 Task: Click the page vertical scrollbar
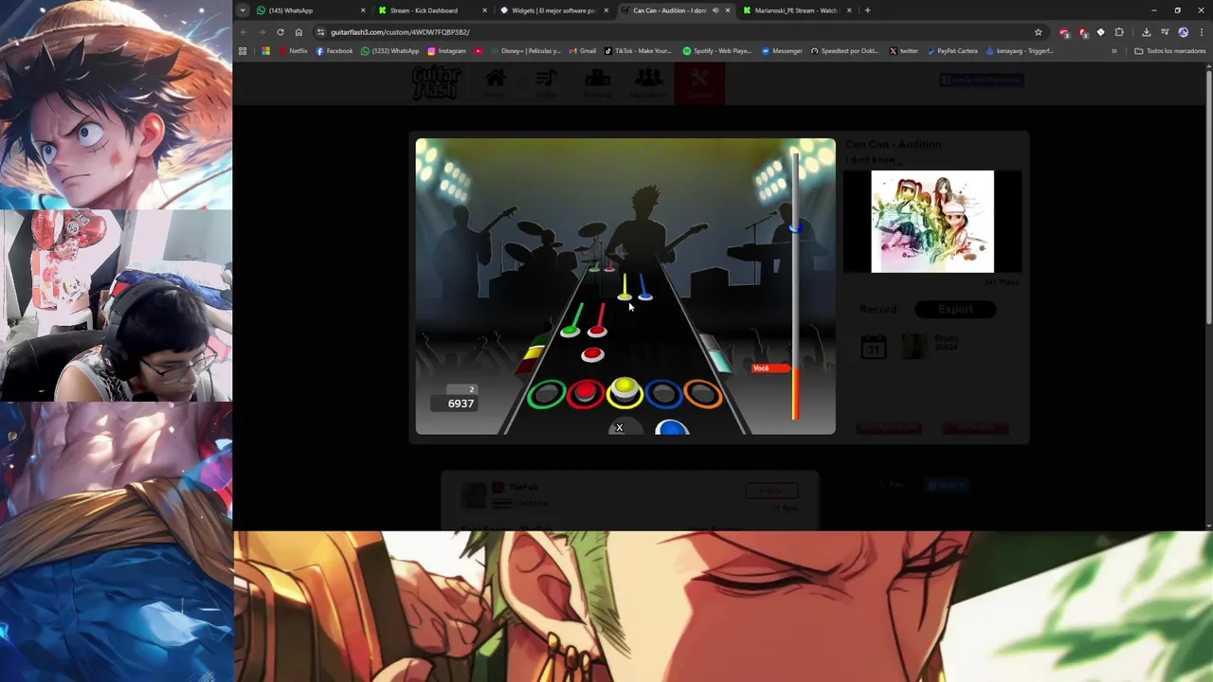[1208, 199]
